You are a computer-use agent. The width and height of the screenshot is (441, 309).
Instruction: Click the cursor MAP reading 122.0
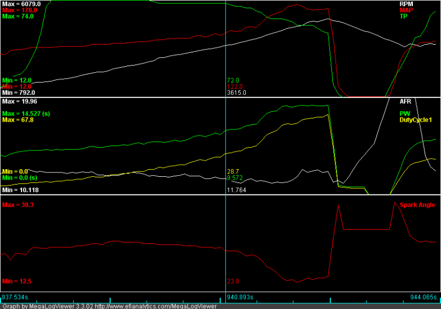pos(235,86)
